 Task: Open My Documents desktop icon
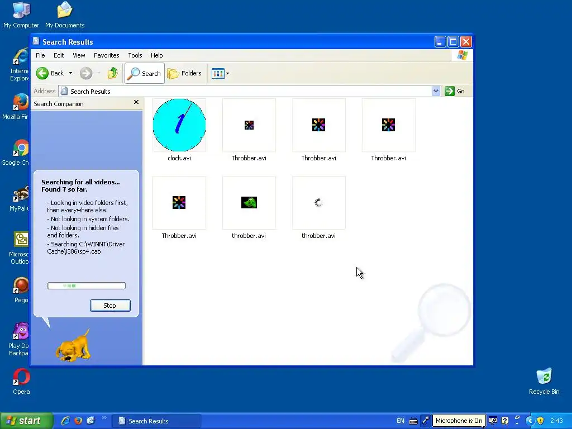(x=65, y=15)
